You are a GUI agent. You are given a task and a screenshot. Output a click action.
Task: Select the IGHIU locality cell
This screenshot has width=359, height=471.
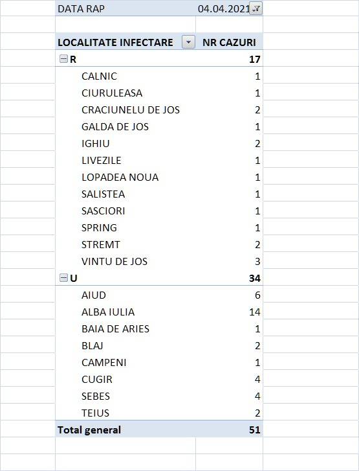coord(95,143)
